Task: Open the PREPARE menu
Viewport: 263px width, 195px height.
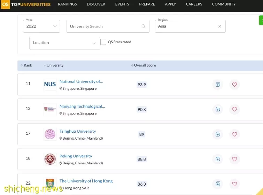Action: click(147, 4)
